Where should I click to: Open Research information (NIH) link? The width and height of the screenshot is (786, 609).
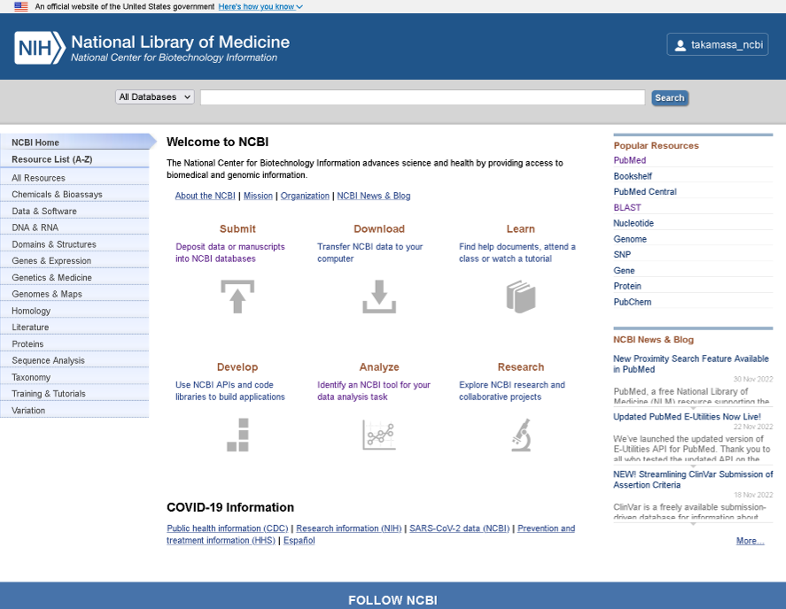point(349,528)
